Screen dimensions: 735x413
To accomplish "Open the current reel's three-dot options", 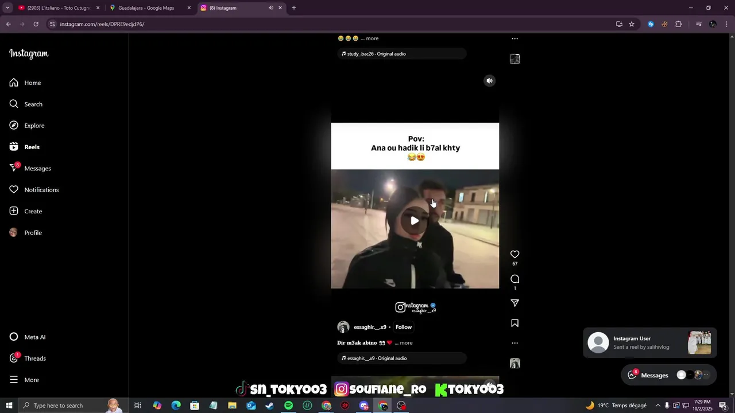I will pos(514,343).
